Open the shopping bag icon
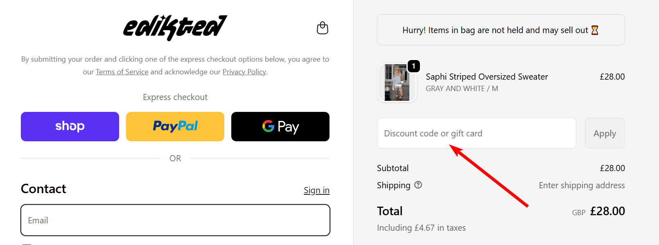 322,28
